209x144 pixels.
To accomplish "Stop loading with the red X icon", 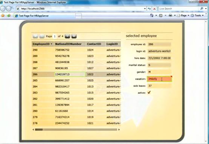I will [x=154, y=9].
